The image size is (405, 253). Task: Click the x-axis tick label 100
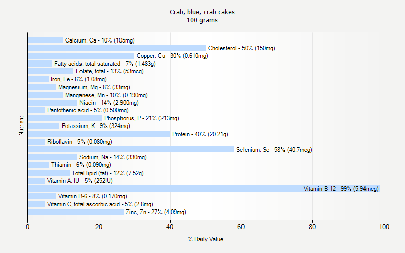(384, 227)
